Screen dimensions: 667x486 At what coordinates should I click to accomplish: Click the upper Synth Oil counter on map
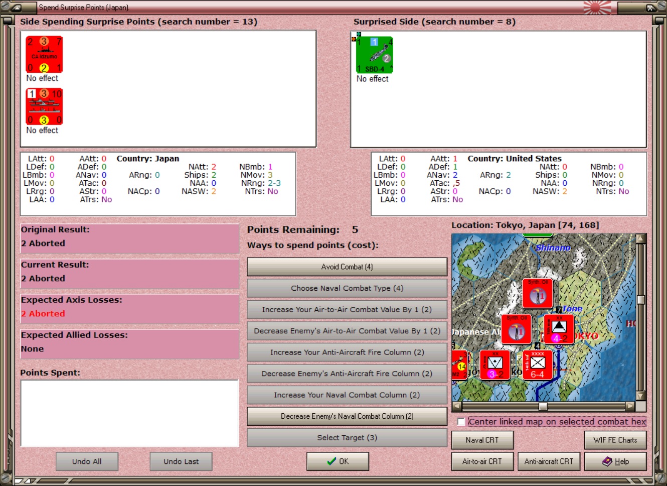tap(538, 293)
